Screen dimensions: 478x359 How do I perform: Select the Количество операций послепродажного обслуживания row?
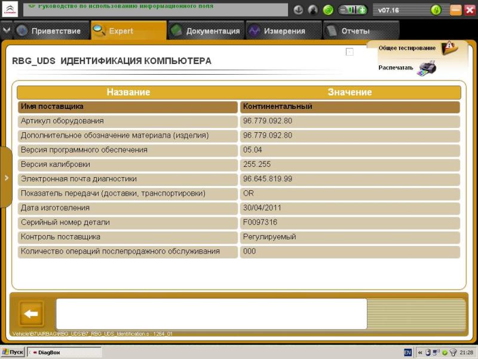[x=238, y=252]
